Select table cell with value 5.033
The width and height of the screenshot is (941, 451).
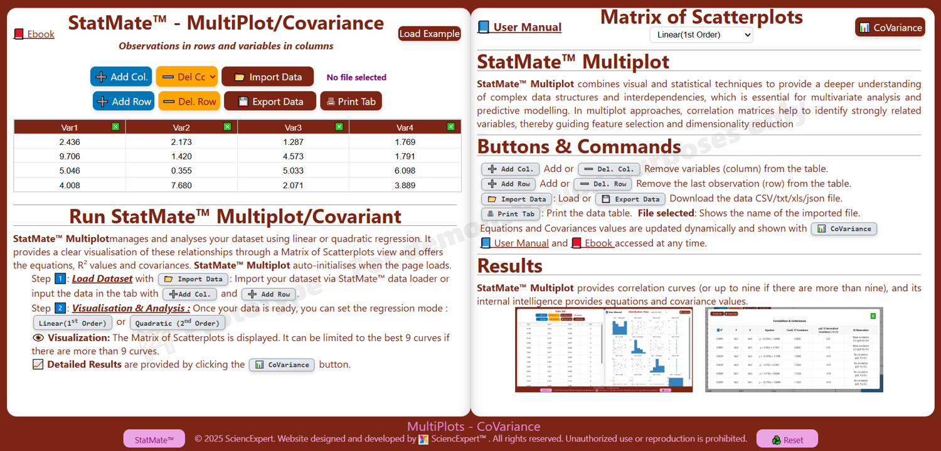[x=293, y=171]
